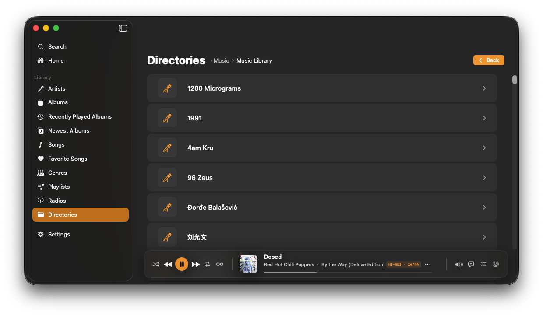543x317 pixels.
Task: Open the lyrics panel speech-bubble icon
Action: click(471, 264)
